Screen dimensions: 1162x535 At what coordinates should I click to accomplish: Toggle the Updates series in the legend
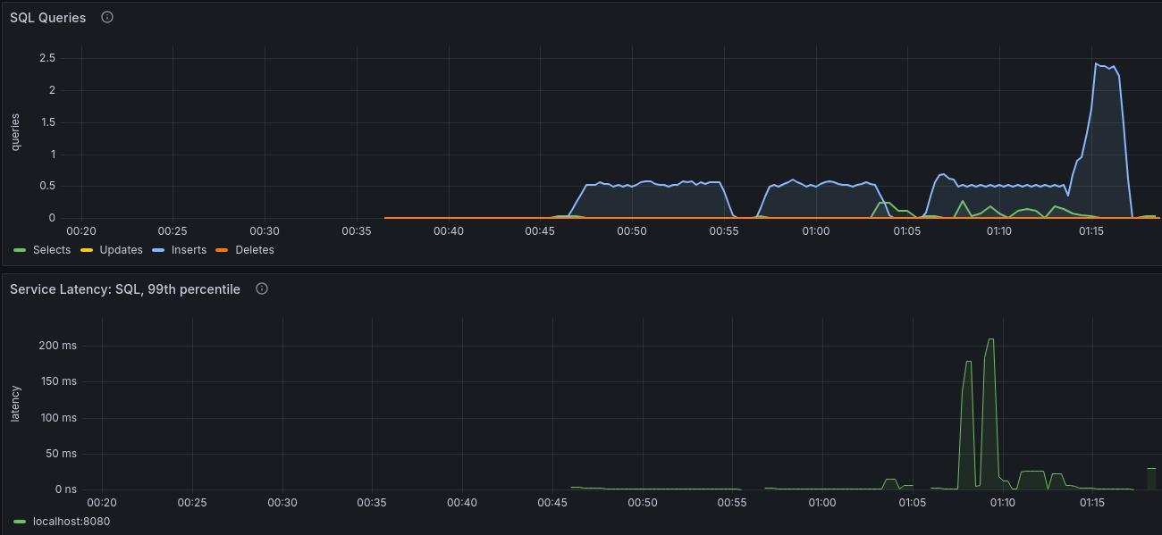121,250
